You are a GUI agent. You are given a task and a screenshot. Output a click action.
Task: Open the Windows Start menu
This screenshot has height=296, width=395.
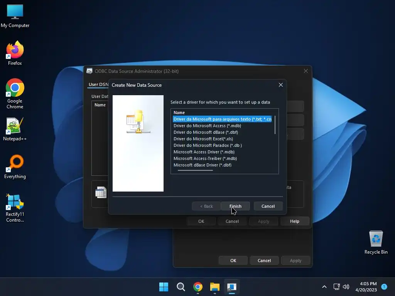pos(164,287)
